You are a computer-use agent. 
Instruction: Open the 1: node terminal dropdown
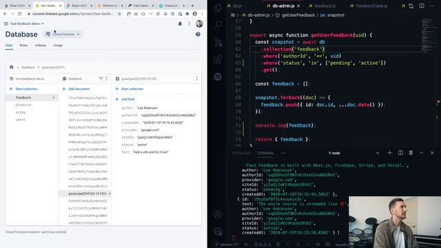coord(354,153)
